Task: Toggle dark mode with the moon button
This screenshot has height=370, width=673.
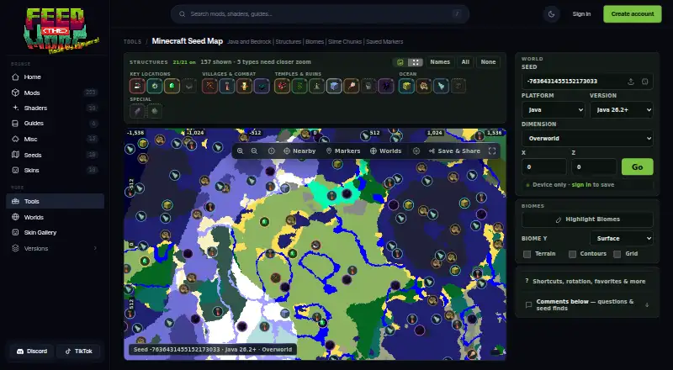Action: tap(552, 14)
